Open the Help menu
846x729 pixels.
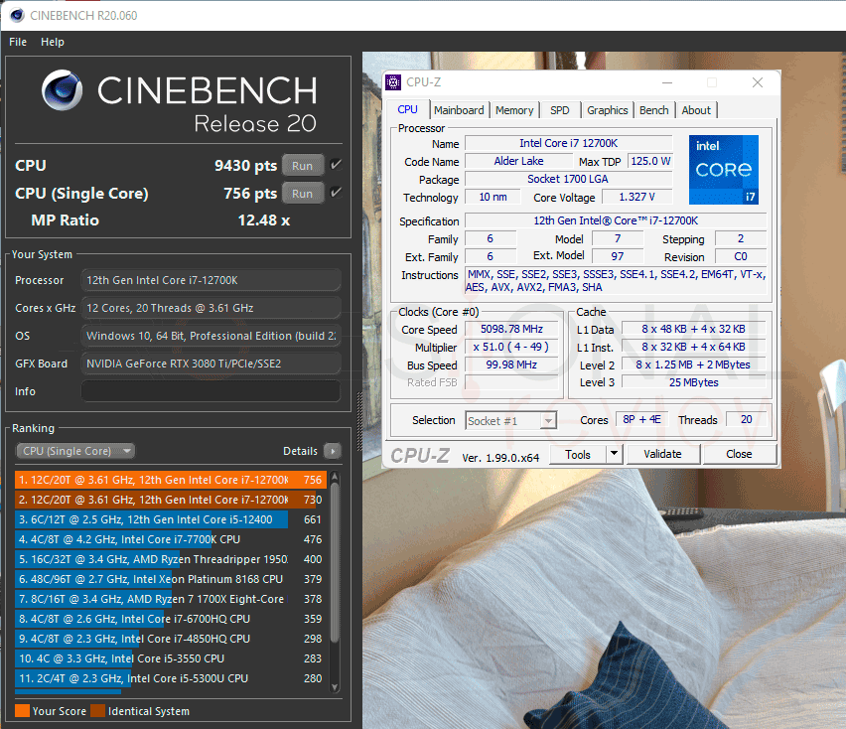[53, 42]
